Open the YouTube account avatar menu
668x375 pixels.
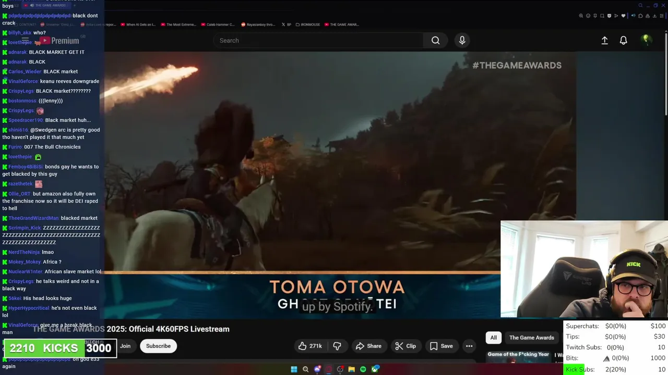[x=646, y=40]
